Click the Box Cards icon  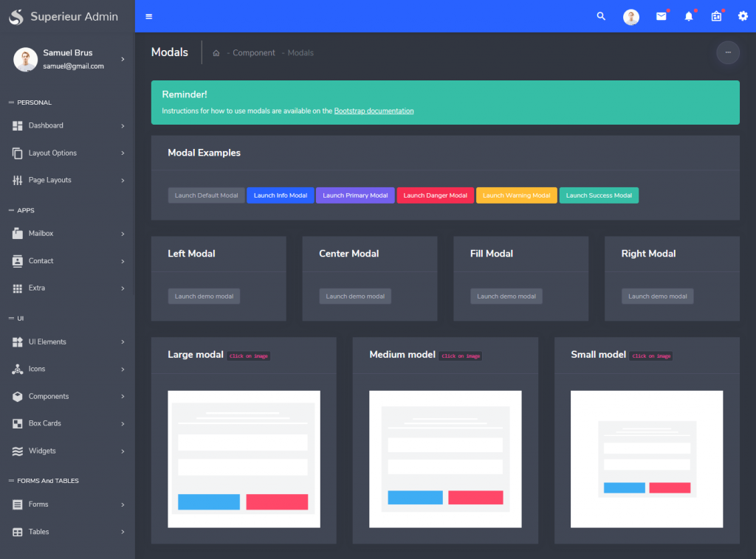click(18, 424)
